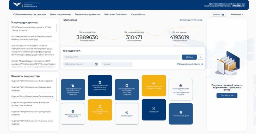Focus the Тез издөө ЧУА search field

pos(121,57)
